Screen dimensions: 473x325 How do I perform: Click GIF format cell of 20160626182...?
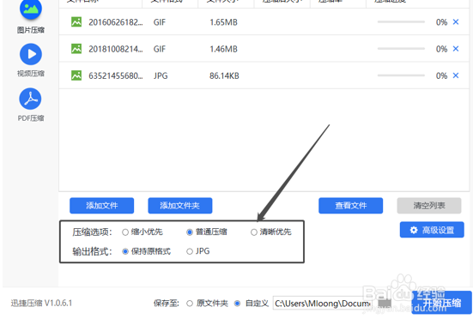tap(160, 22)
